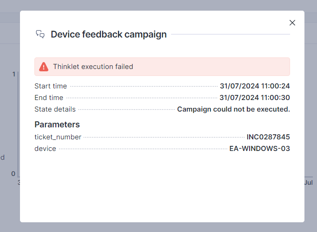This screenshot has width=317, height=232.
Task: Click the chart y-axis value 0
Action: pyautogui.click(x=13, y=174)
